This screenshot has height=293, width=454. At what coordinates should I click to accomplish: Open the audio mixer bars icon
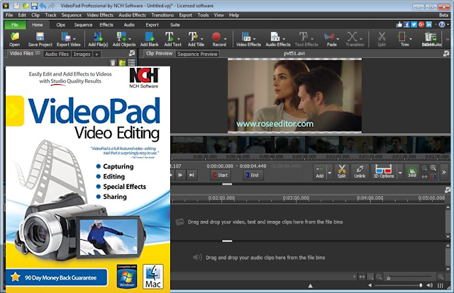coord(441,285)
